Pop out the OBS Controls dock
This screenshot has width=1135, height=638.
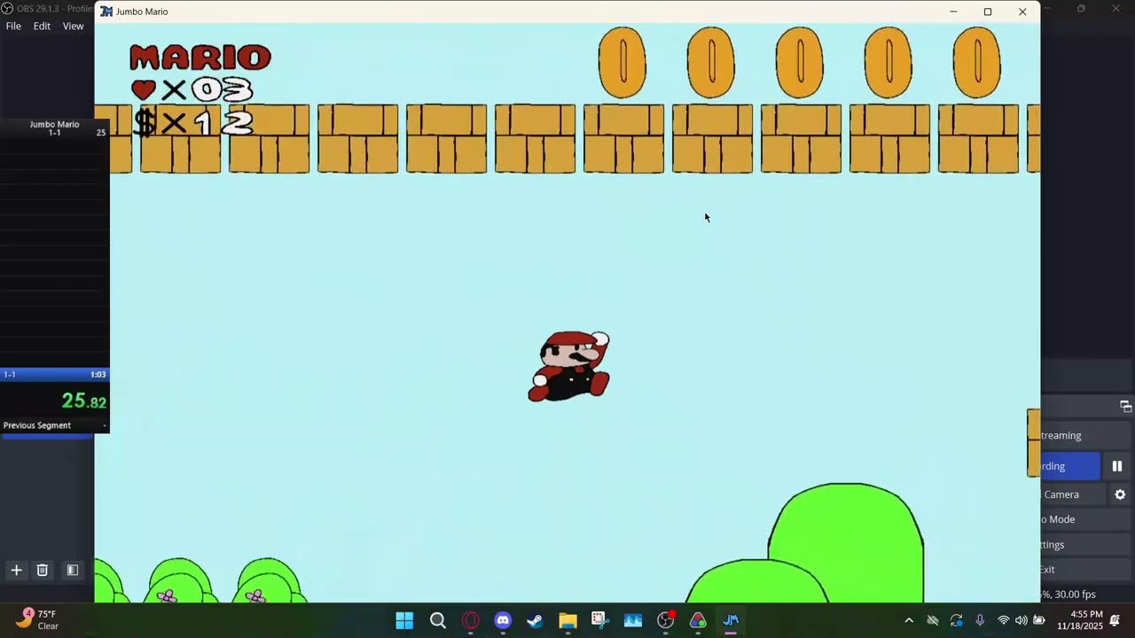point(1125,406)
